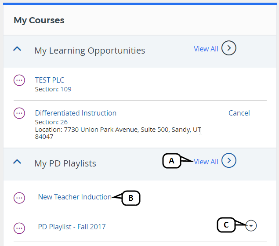
Task: Collapse the My Learning Opportunities chevron
Action: pyautogui.click(x=17, y=49)
